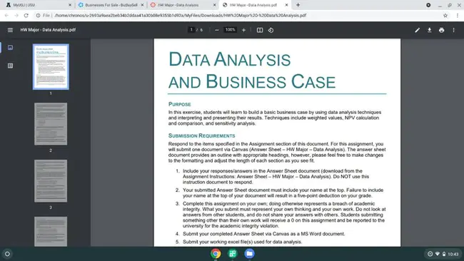This screenshot has width=464, height=261.
Task: Open a new browser tab
Action: [x=298, y=5]
